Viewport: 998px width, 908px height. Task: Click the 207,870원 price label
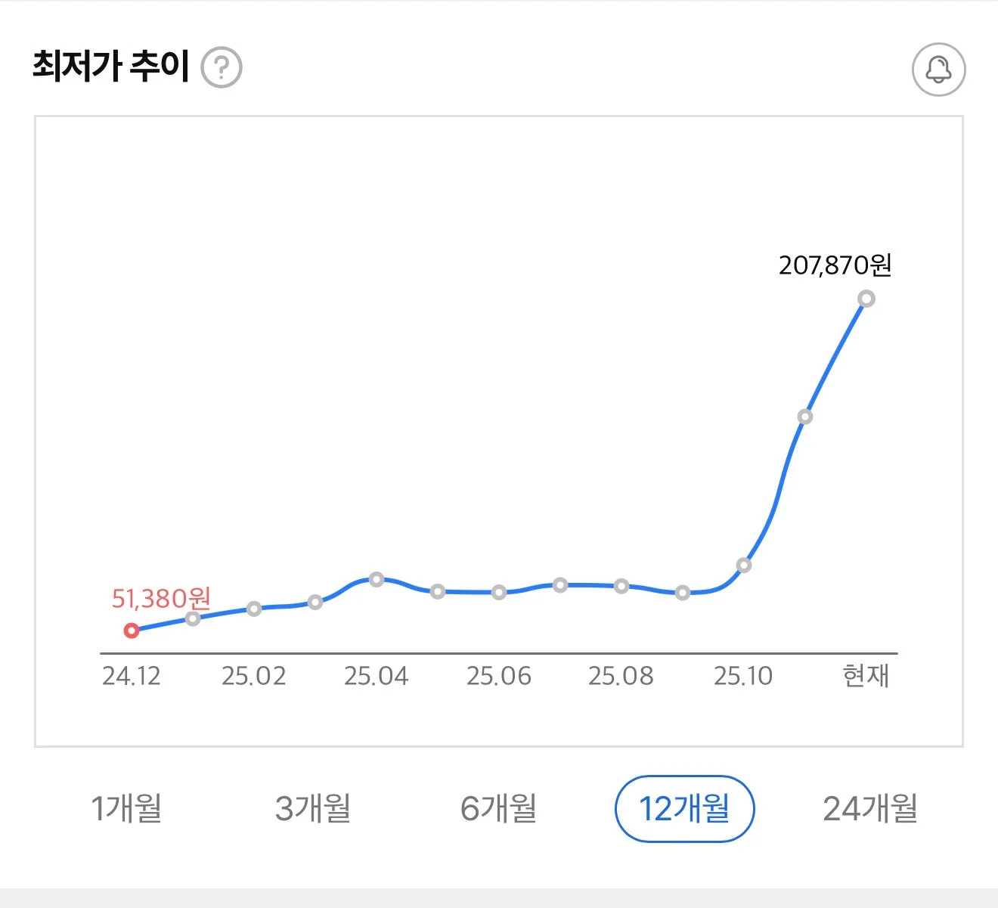pos(835,265)
